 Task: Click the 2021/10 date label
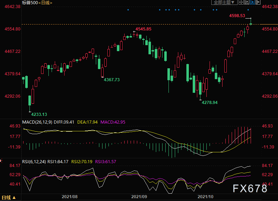point(205,197)
